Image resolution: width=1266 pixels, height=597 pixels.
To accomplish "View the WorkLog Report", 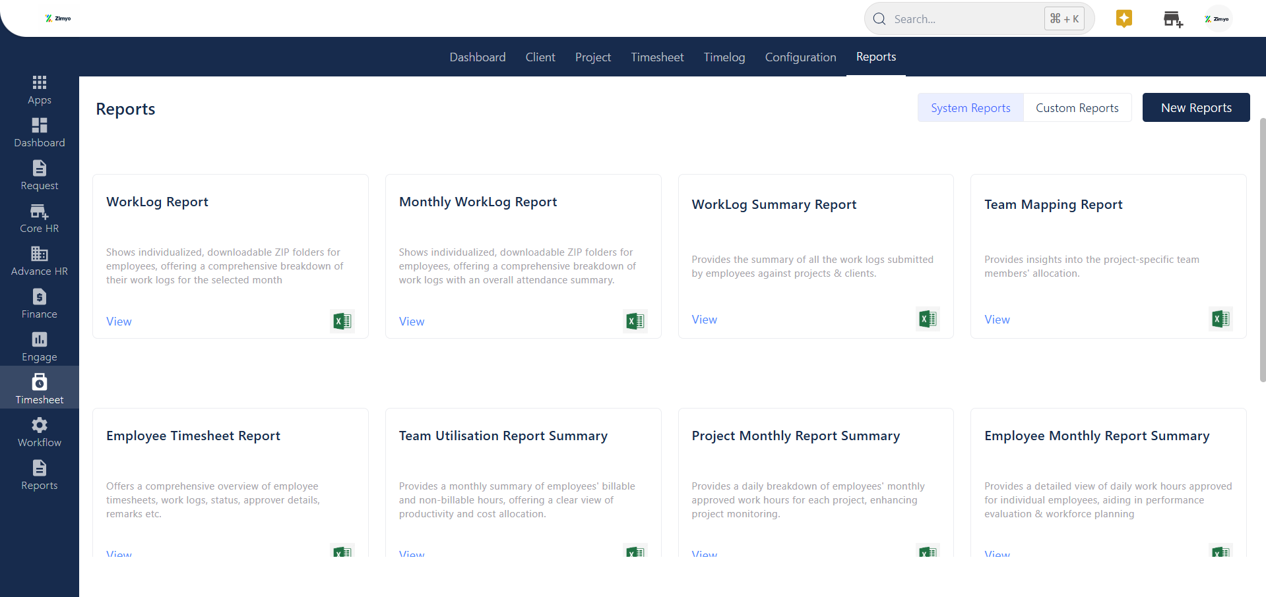I will pyautogui.click(x=119, y=322).
